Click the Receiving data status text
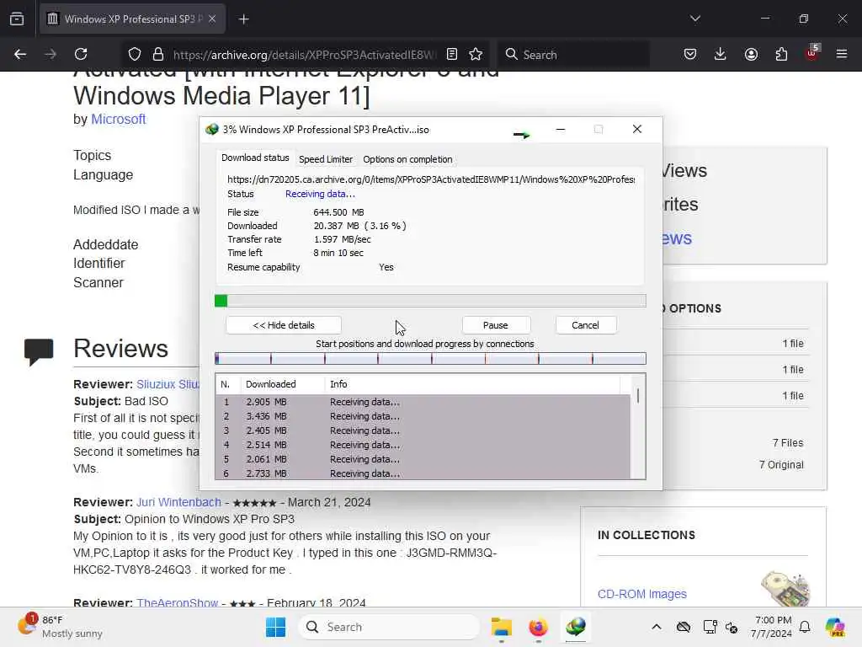This screenshot has height=647, width=862. (x=320, y=194)
